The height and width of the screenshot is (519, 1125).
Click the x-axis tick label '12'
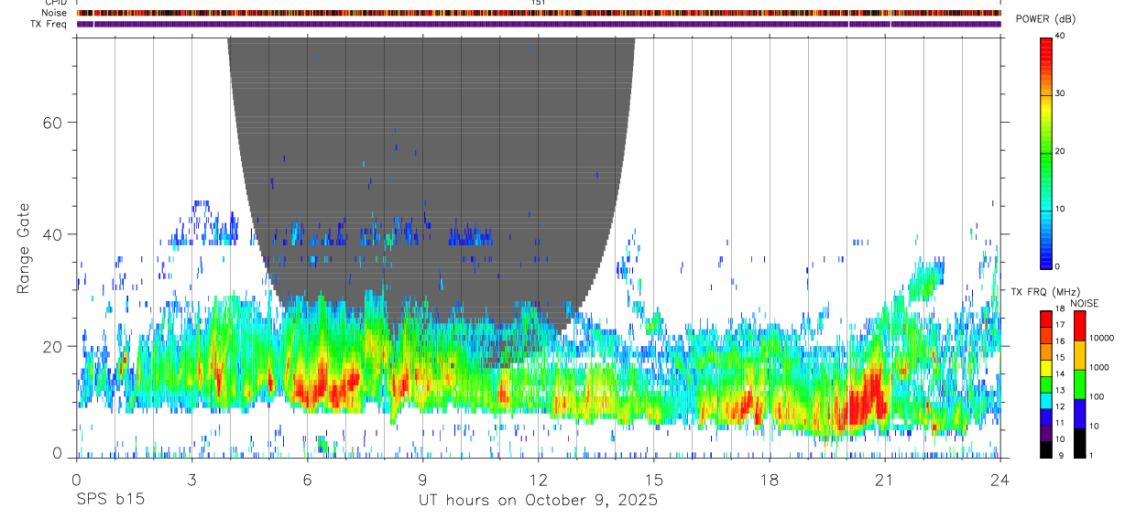[539, 479]
